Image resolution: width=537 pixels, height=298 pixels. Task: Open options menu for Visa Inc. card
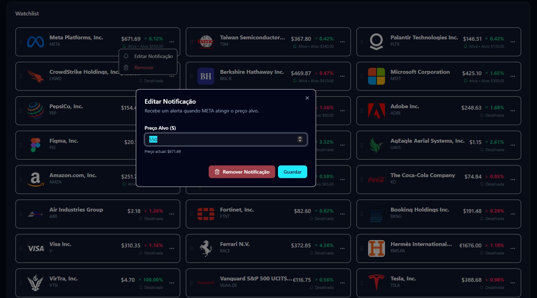click(x=172, y=248)
